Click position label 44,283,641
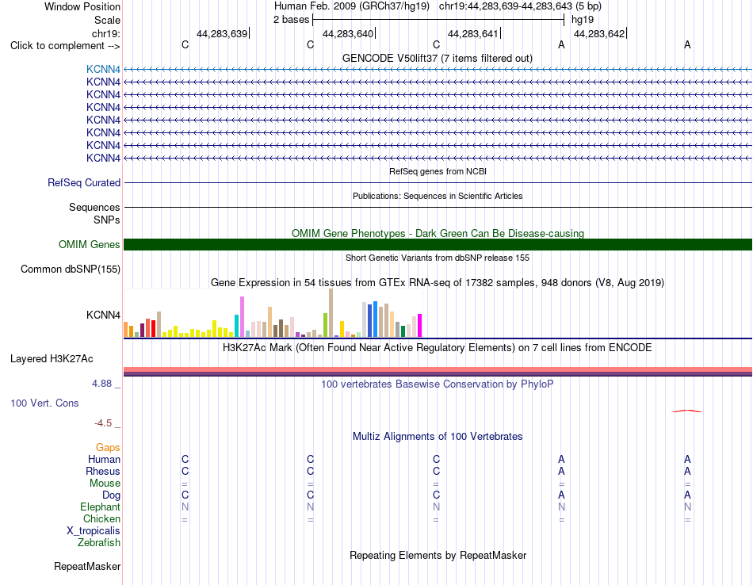Screen dimensions: 753x585 tap(473, 33)
